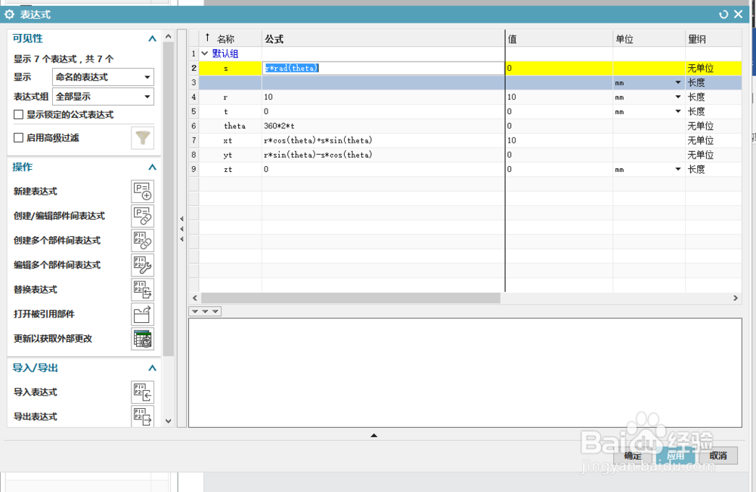Click the large text area below the table
This screenshot has width=756, height=492.
tap(465, 373)
